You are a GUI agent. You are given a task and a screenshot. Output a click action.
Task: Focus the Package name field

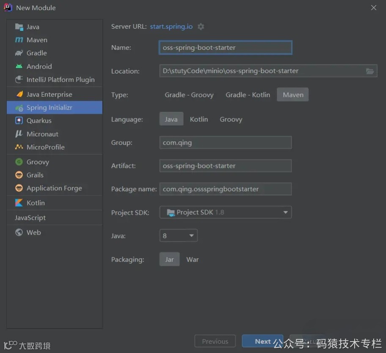[x=226, y=189]
